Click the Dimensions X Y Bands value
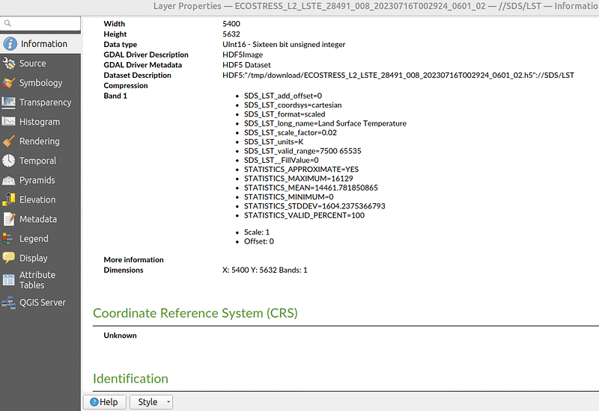 tap(265, 270)
